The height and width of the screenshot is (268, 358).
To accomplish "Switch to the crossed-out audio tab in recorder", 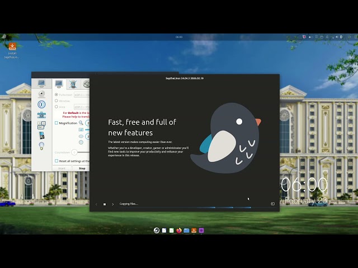I will (x=73, y=84).
